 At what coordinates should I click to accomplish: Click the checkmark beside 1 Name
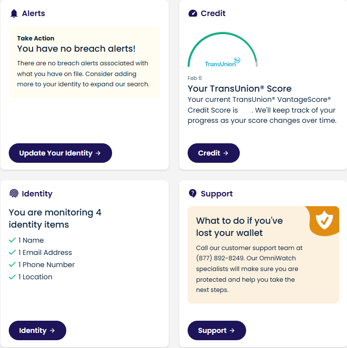click(12, 240)
